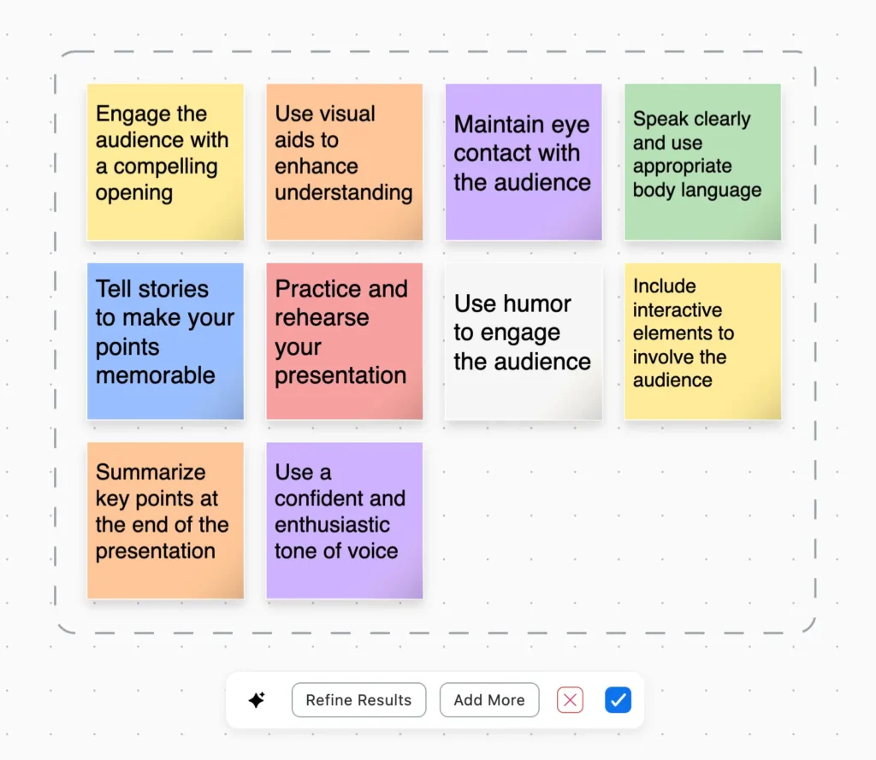
Task: Select the purple 'Use a confident tone' note
Action: (x=344, y=520)
